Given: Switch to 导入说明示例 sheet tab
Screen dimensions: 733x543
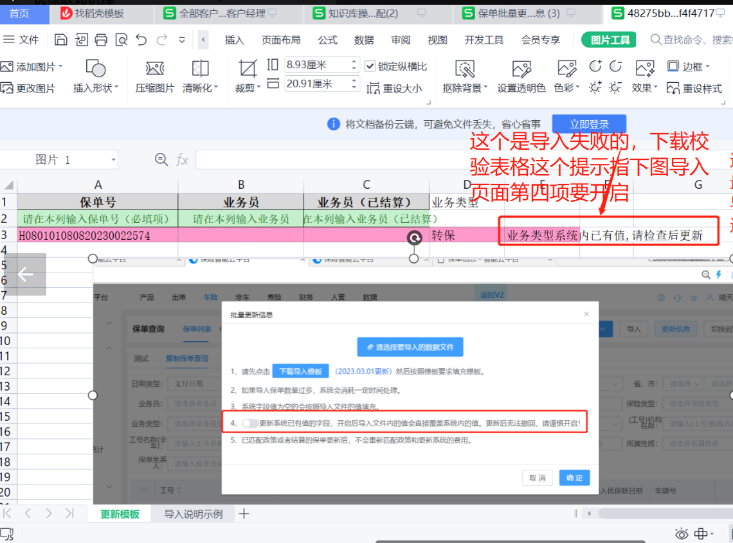Looking at the screenshot, I should tap(193, 514).
